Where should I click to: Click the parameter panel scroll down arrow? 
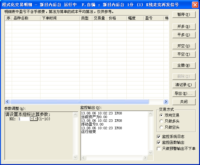(x=75, y=157)
